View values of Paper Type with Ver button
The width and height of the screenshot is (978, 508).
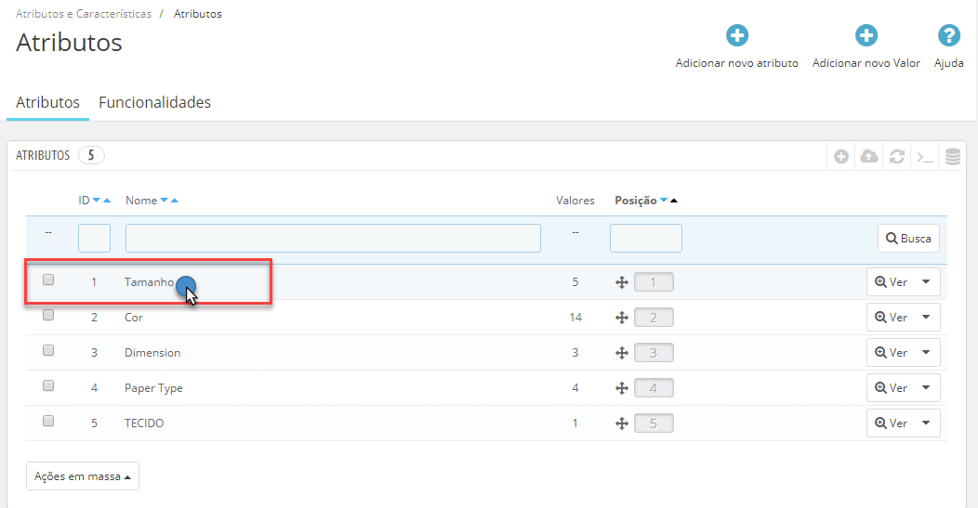point(891,387)
